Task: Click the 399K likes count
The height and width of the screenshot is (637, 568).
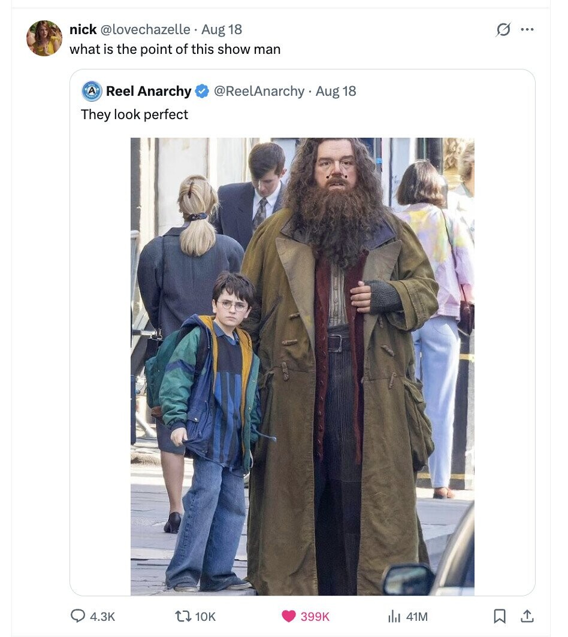Action: [x=315, y=616]
